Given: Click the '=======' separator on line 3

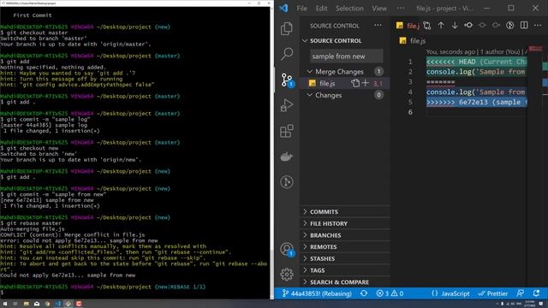Looking at the screenshot, I should [x=440, y=82].
